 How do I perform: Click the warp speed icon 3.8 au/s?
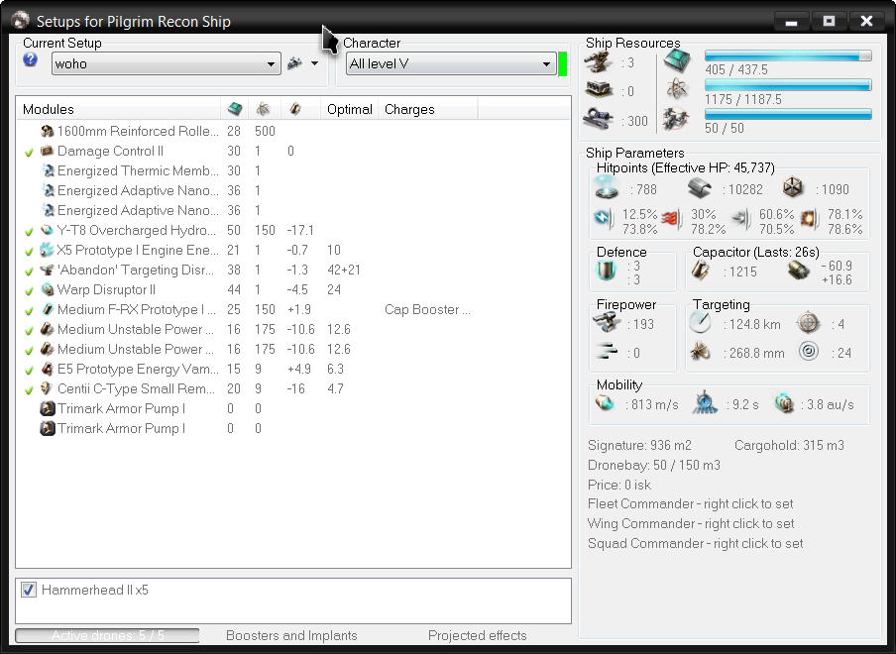(x=784, y=403)
